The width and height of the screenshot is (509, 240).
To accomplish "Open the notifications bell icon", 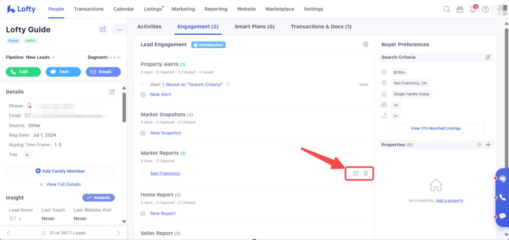I will click(x=473, y=9).
